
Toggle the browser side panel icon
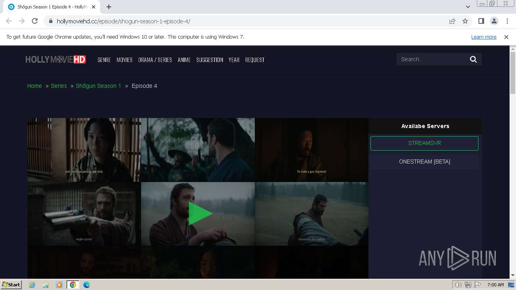481,21
